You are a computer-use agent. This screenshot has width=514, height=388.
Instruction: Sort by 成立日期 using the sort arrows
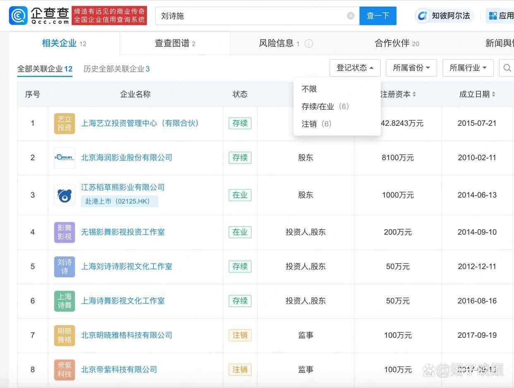coord(493,95)
